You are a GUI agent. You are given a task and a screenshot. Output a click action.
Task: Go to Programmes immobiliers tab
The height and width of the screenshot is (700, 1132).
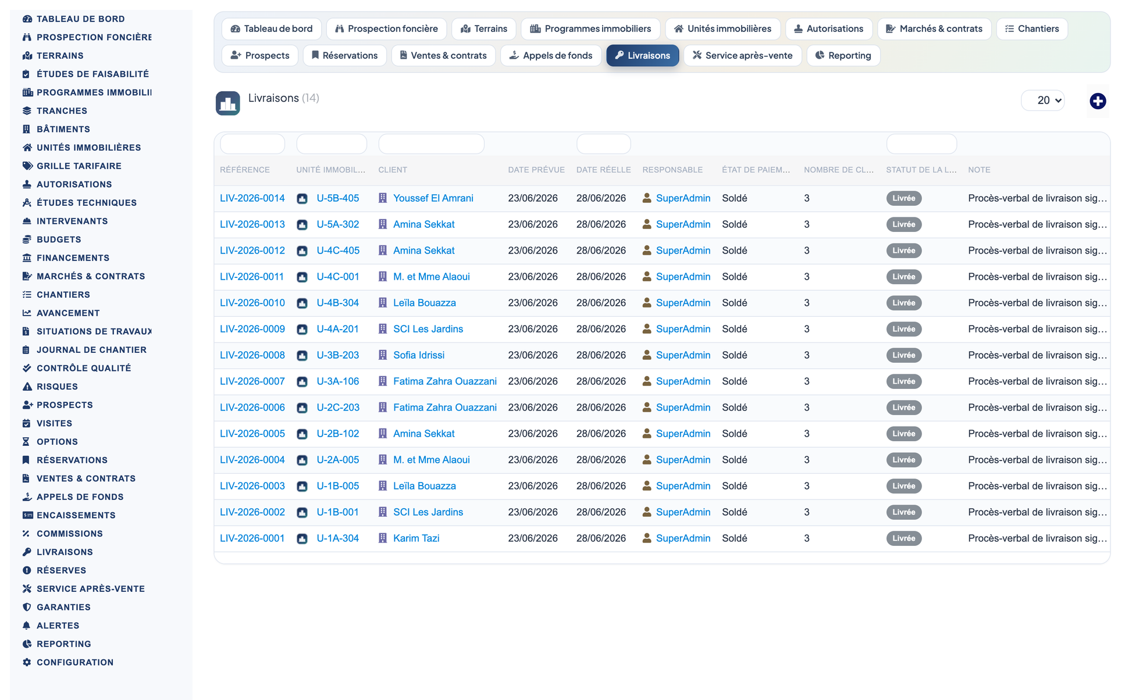pyautogui.click(x=590, y=28)
